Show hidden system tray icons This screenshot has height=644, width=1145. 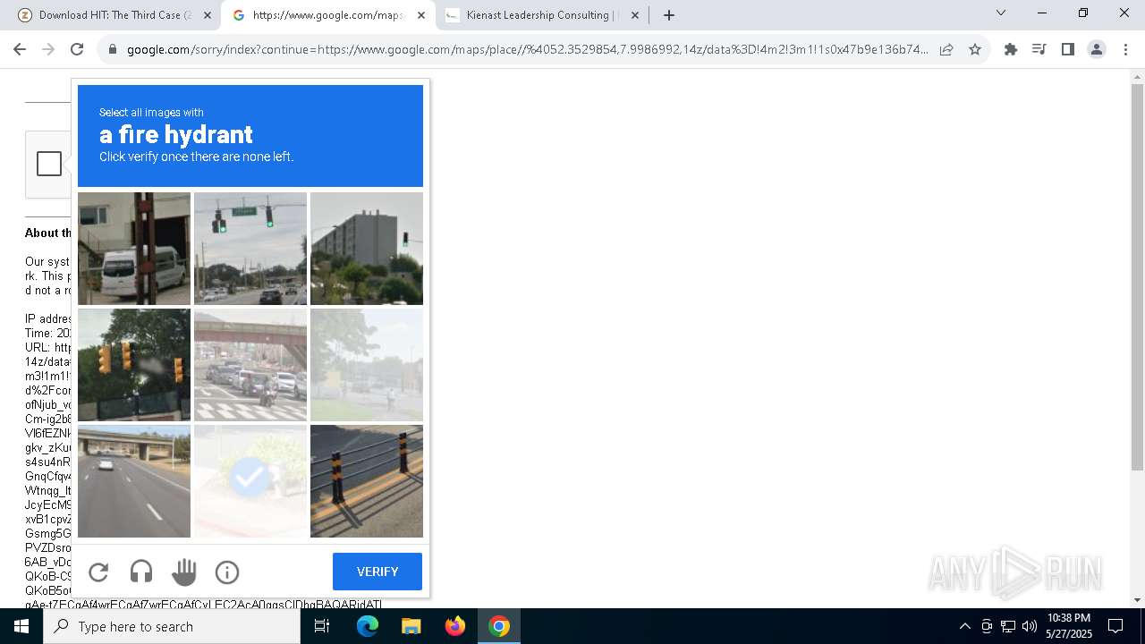(964, 626)
